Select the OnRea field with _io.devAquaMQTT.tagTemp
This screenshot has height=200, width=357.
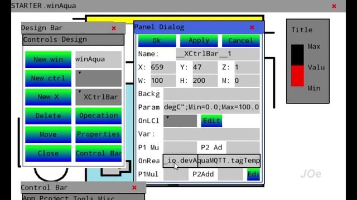[211, 161]
